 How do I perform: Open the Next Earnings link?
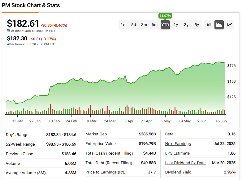(x=178, y=144)
